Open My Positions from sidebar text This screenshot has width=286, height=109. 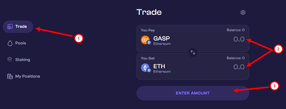pyautogui.click(x=28, y=76)
